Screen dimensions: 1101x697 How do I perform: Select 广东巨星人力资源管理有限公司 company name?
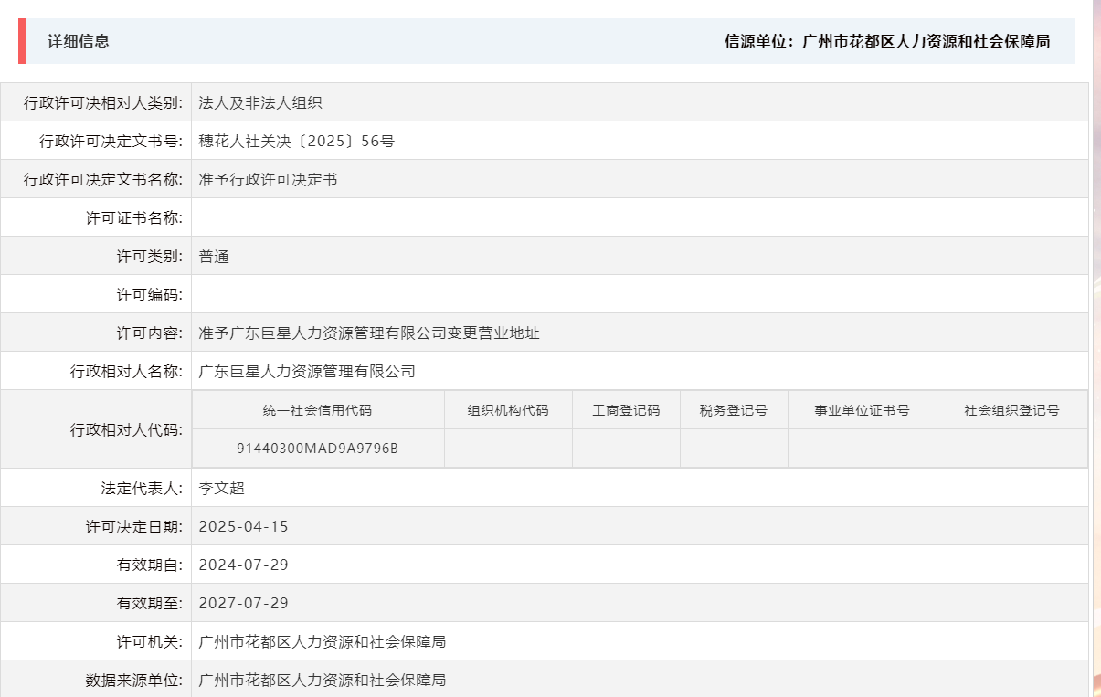(x=306, y=370)
